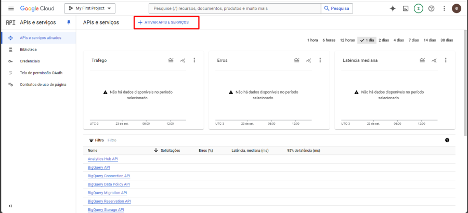Viewport: 468px width, 213px height.
Task: Activate Cloud Shell terminal icon
Action: [x=406, y=8]
